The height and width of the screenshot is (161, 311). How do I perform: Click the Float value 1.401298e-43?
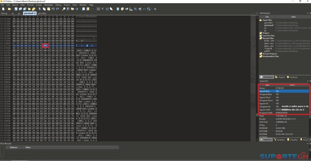coord(281,116)
